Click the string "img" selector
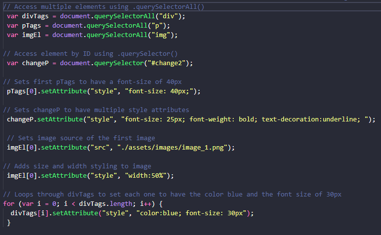This screenshot has width=381, height=235. coord(161,35)
